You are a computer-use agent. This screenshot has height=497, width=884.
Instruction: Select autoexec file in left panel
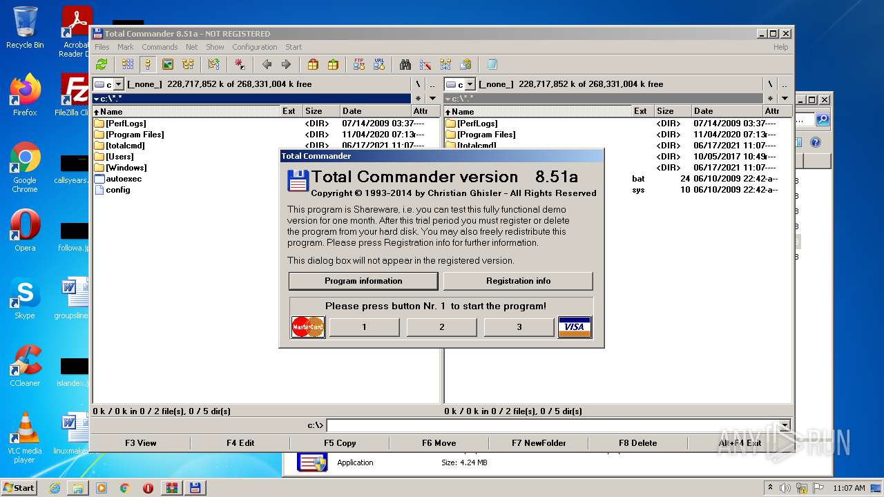(123, 179)
